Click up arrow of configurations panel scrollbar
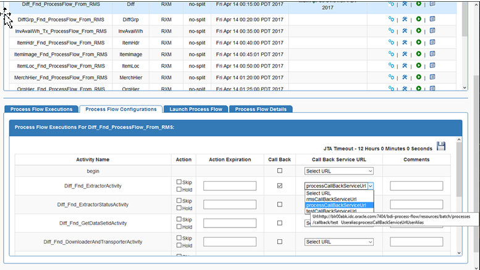The width and height of the screenshot is (480, 270). pyautogui.click(x=459, y=139)
